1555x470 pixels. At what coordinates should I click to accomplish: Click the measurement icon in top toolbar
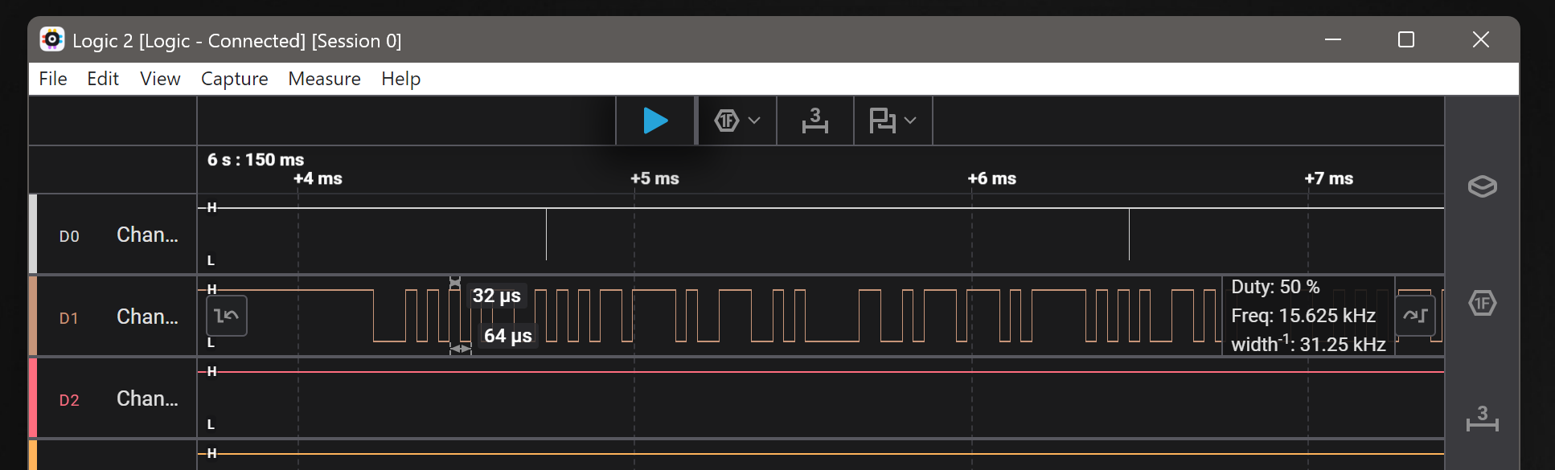tap(814, 121)
